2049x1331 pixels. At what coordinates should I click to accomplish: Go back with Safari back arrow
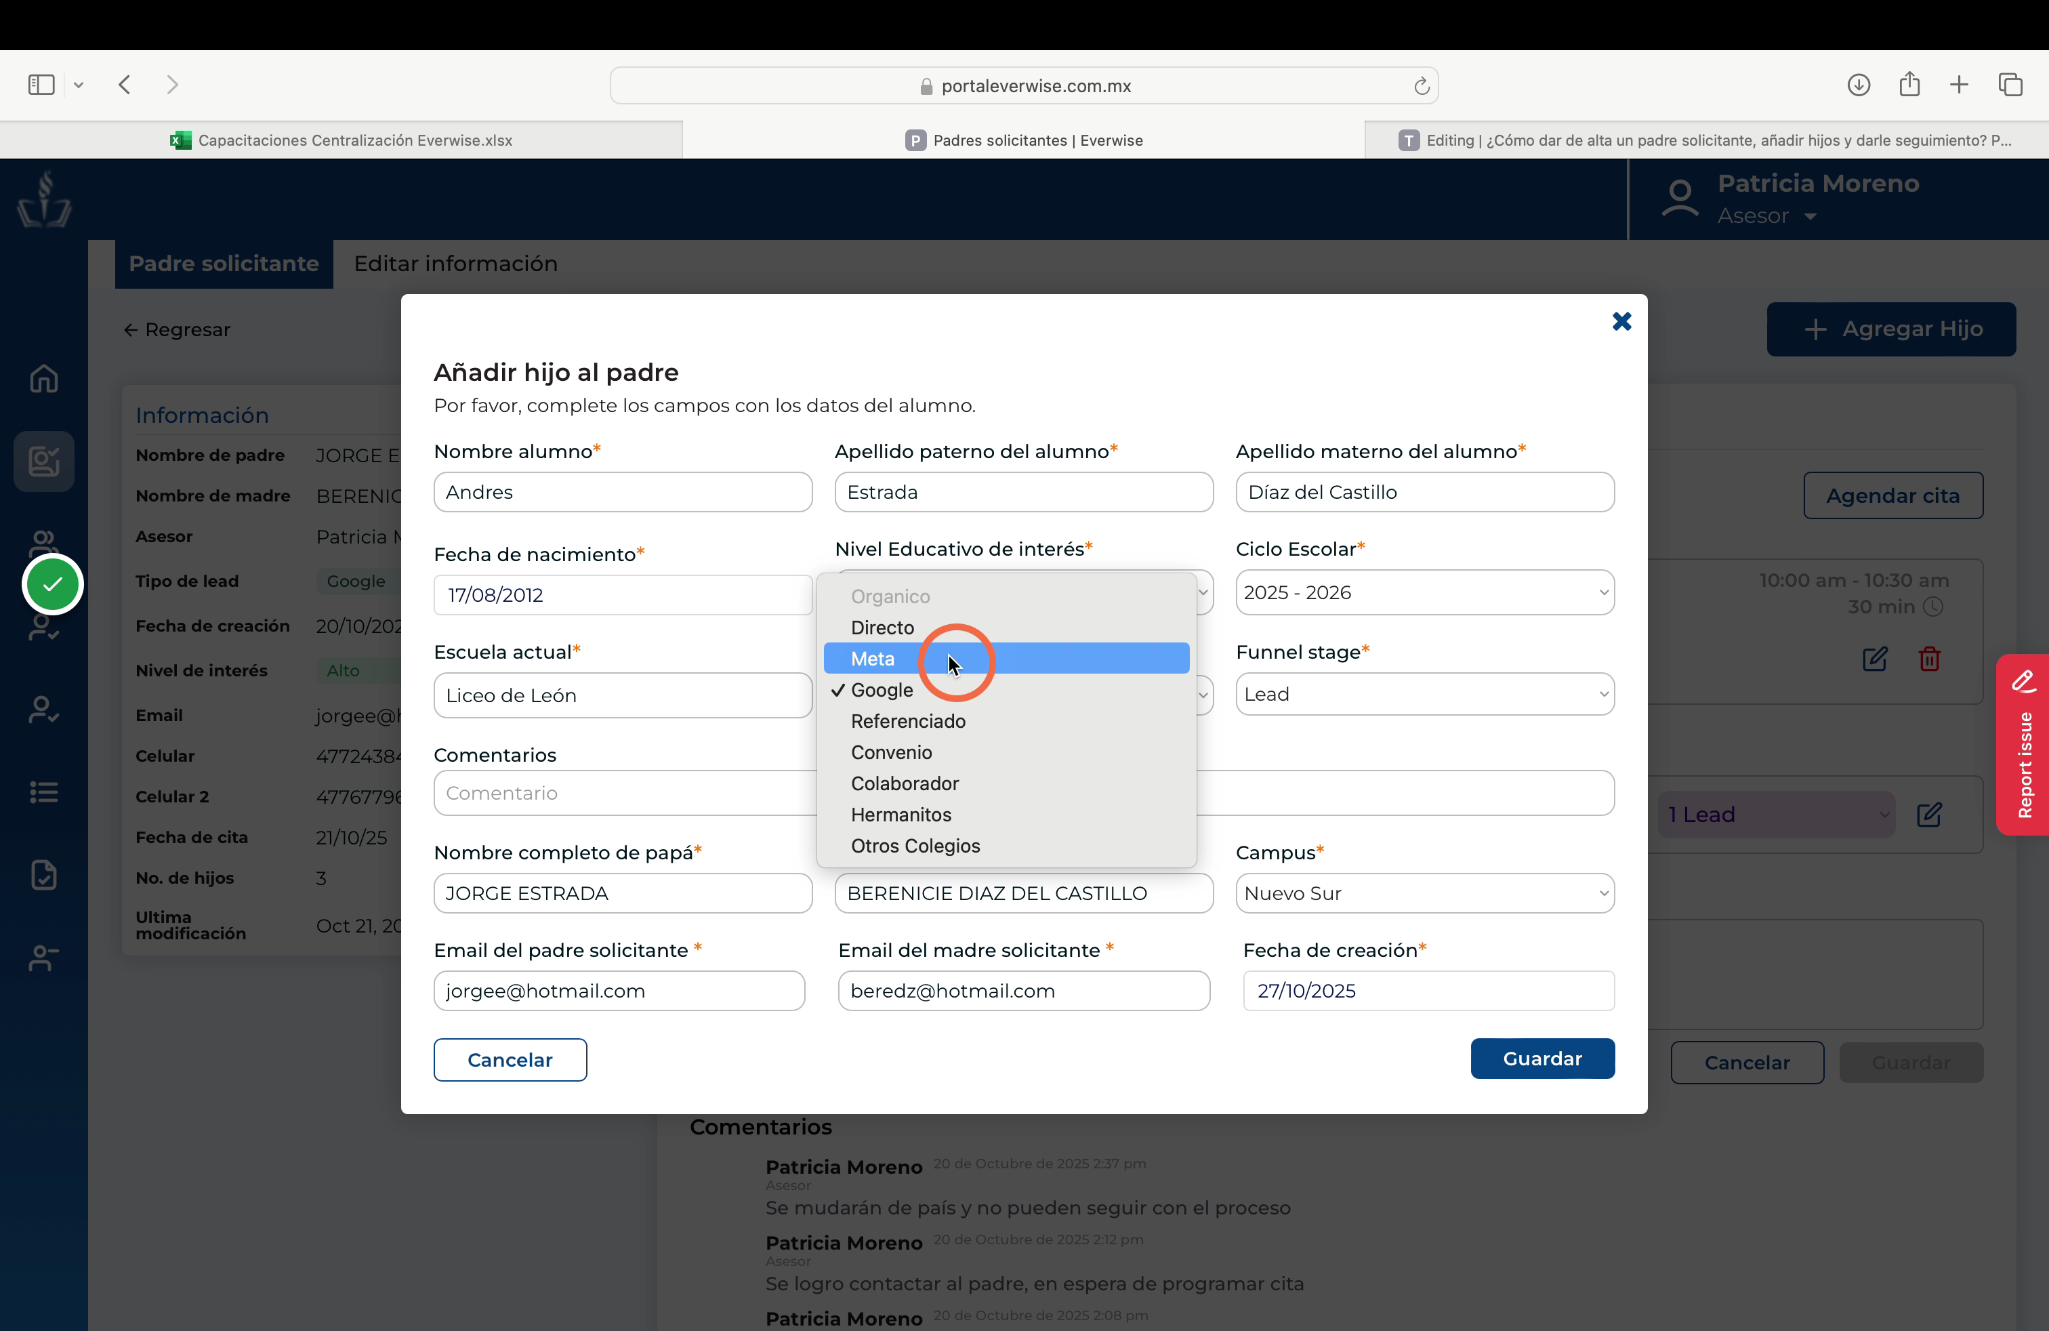(x=125, y=84)
